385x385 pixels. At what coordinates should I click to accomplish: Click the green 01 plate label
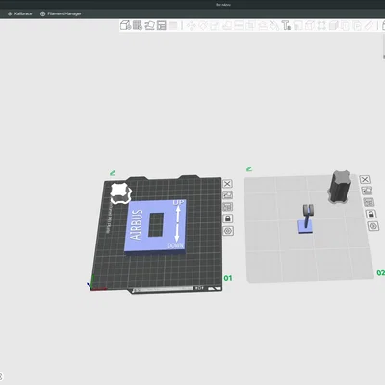coord(228,278)
